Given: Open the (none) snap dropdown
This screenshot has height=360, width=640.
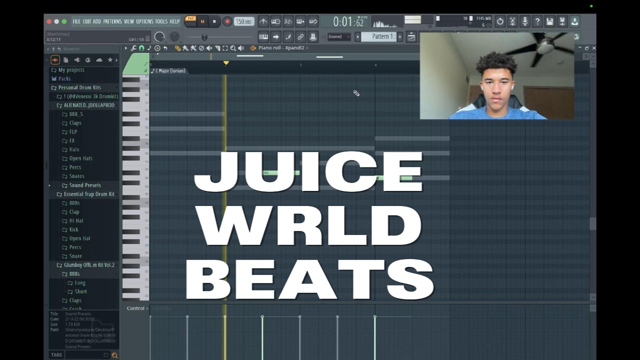Looking at the screenshot, I should (x=338, y=36).
